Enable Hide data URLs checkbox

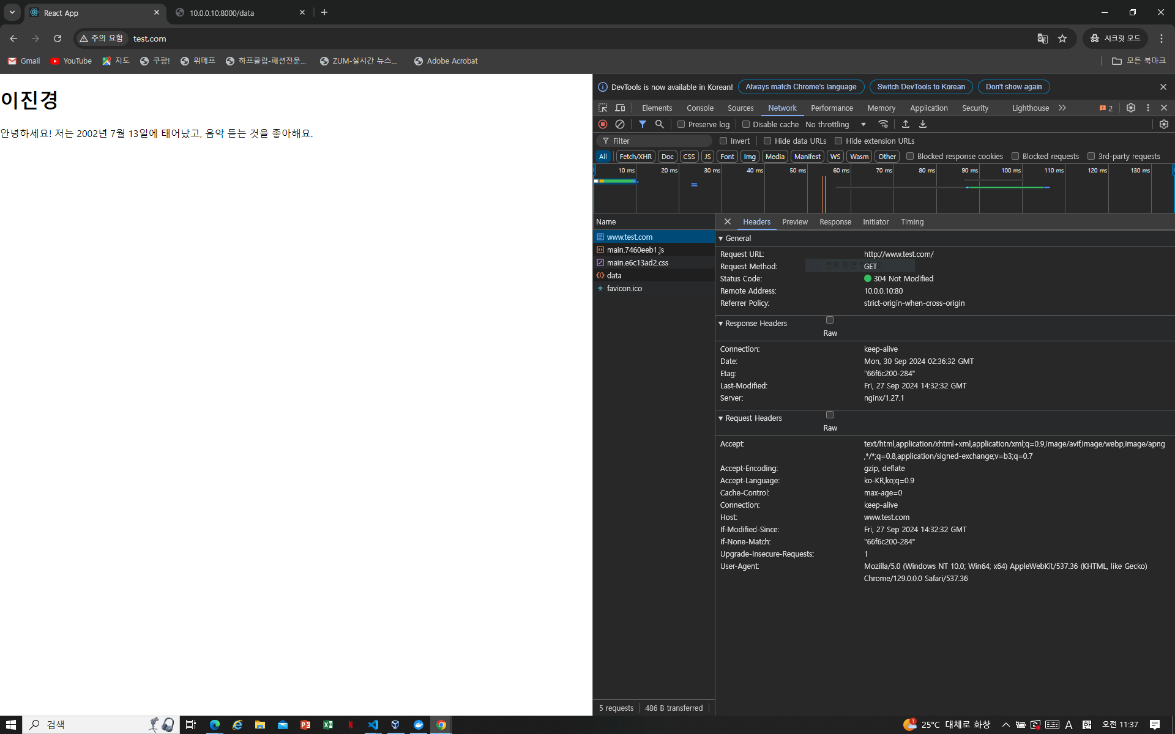point(767,141)
